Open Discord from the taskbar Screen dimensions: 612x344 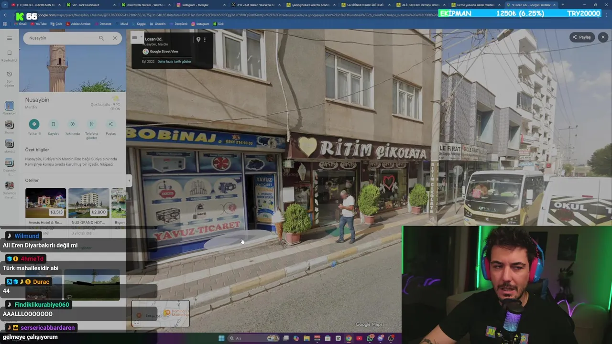point(381,338)
